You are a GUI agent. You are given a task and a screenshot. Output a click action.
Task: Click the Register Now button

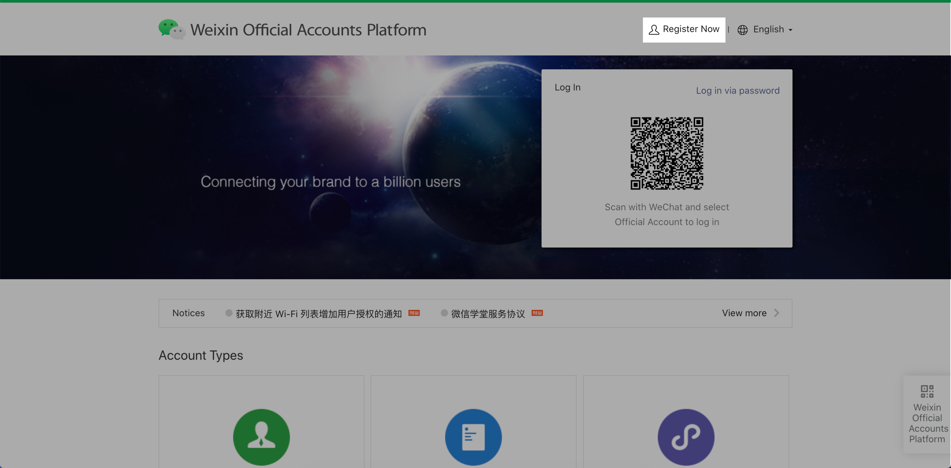click(684, 29)
